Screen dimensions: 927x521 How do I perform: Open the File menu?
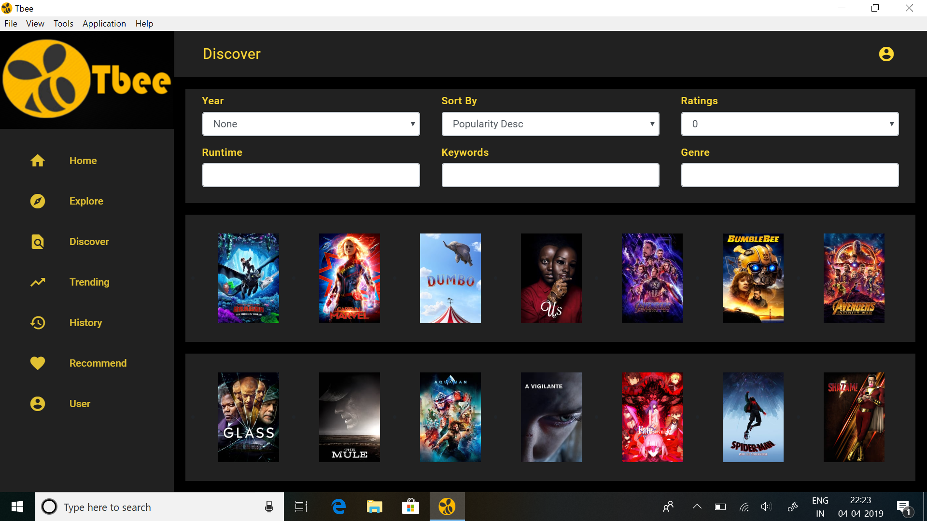pos(11,23)
